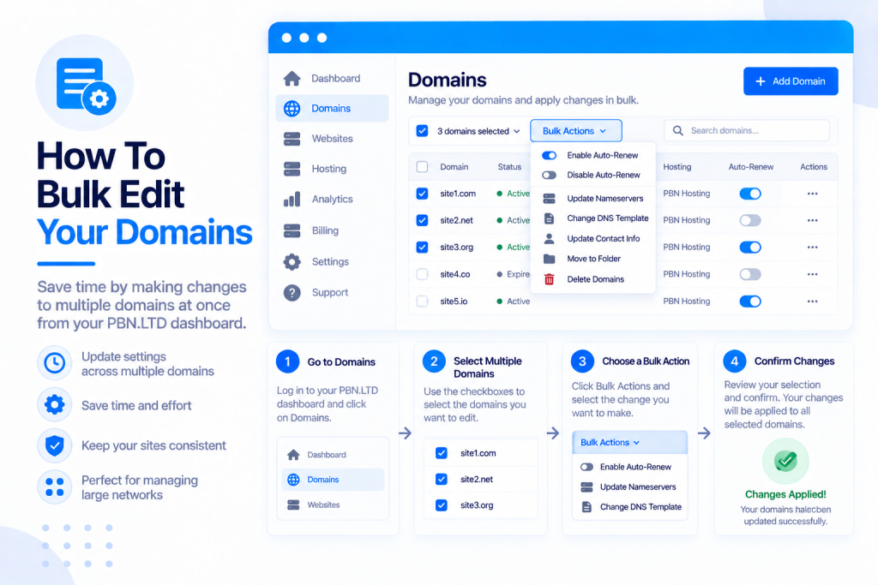Select Update Contact Info menu entry

pos(593,239)
